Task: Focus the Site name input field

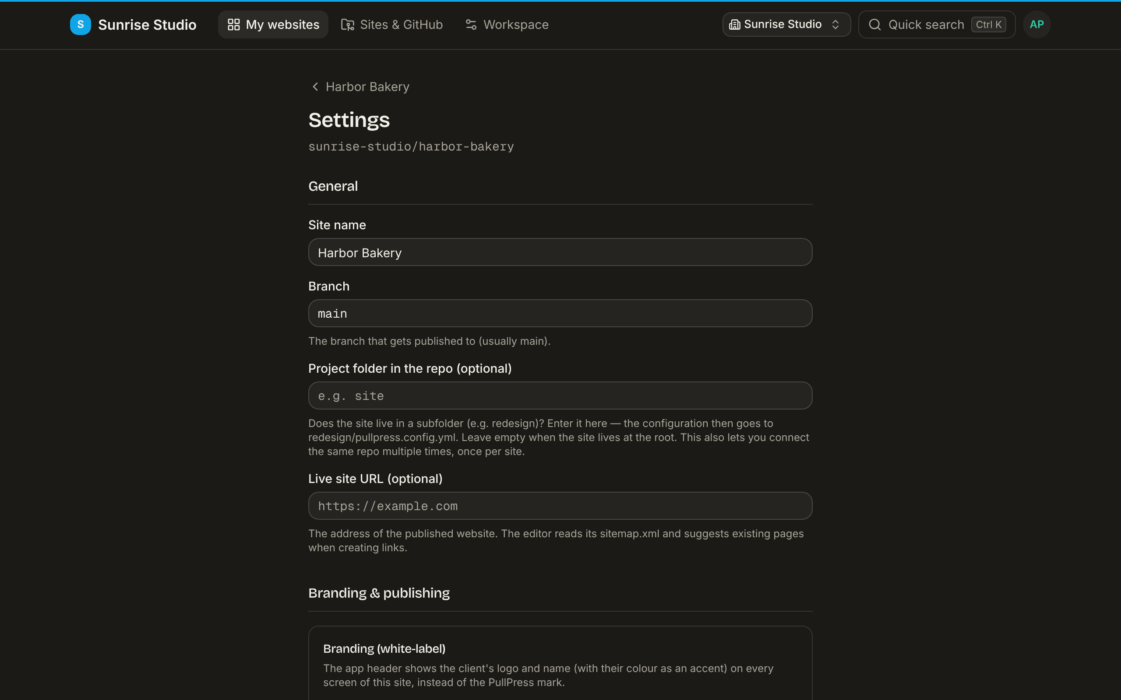Action: pyautogui.click(x=560, y=252)
